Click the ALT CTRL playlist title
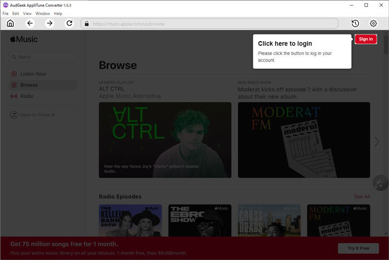This screenshot has width=389, height=260. tap(112, 89)
